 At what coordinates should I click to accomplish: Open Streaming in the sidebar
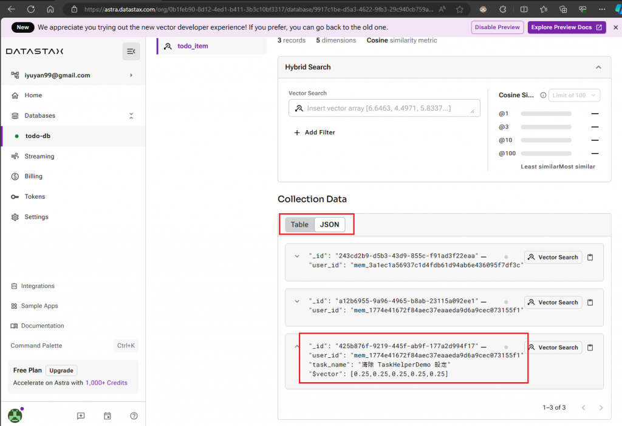pos(39,156)
